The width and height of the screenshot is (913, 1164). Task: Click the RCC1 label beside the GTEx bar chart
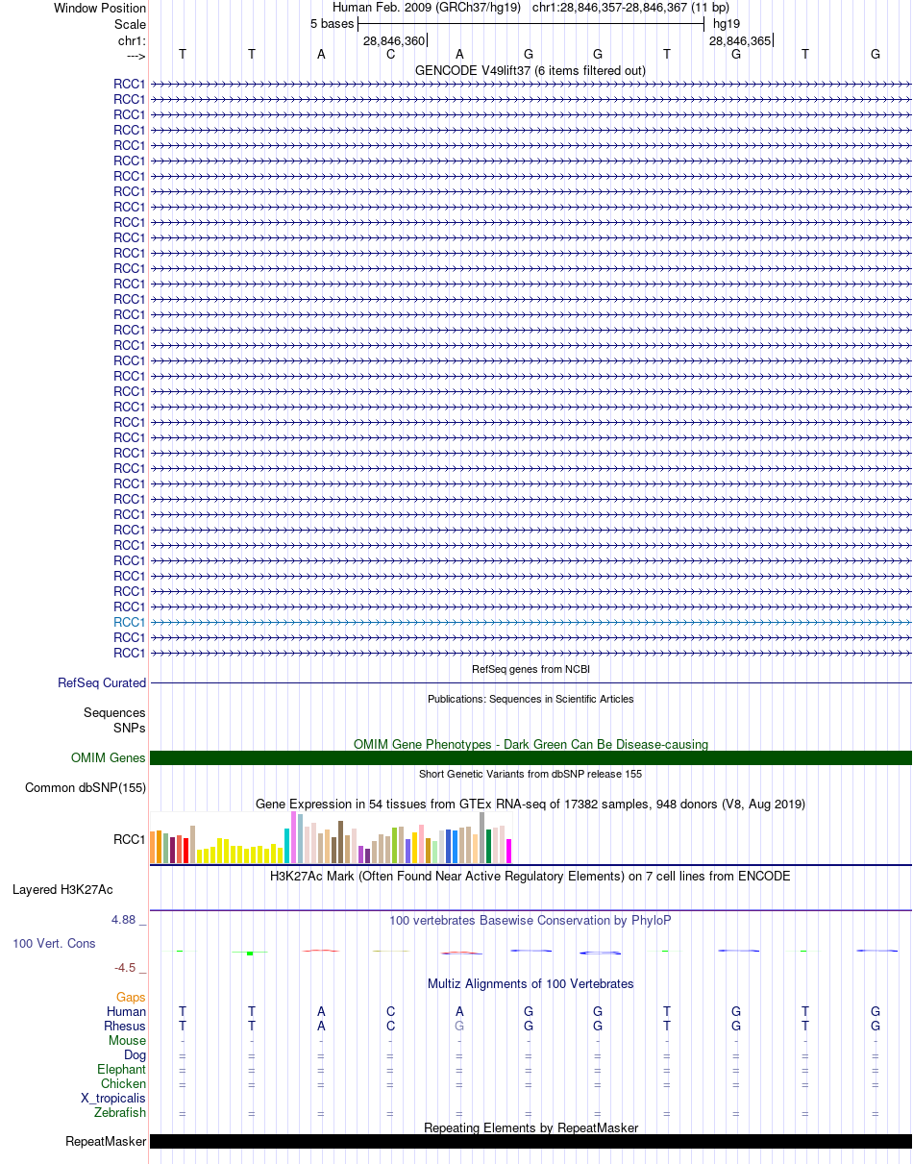(x=130, y=839)
